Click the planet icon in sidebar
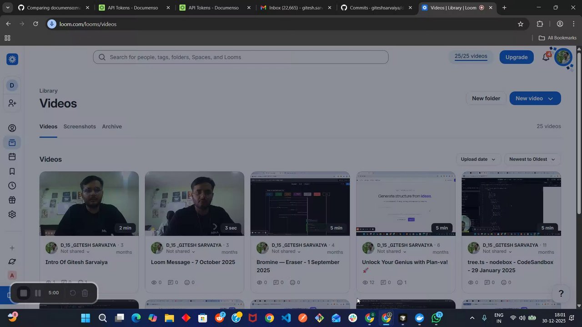 point(12,262)
